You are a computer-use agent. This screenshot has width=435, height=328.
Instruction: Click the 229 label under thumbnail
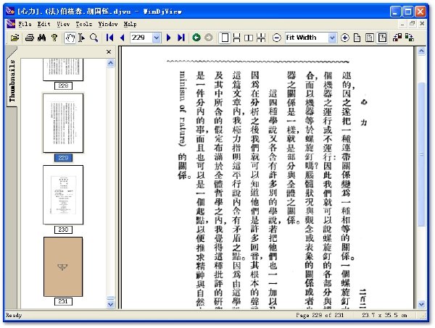[63, 158]
